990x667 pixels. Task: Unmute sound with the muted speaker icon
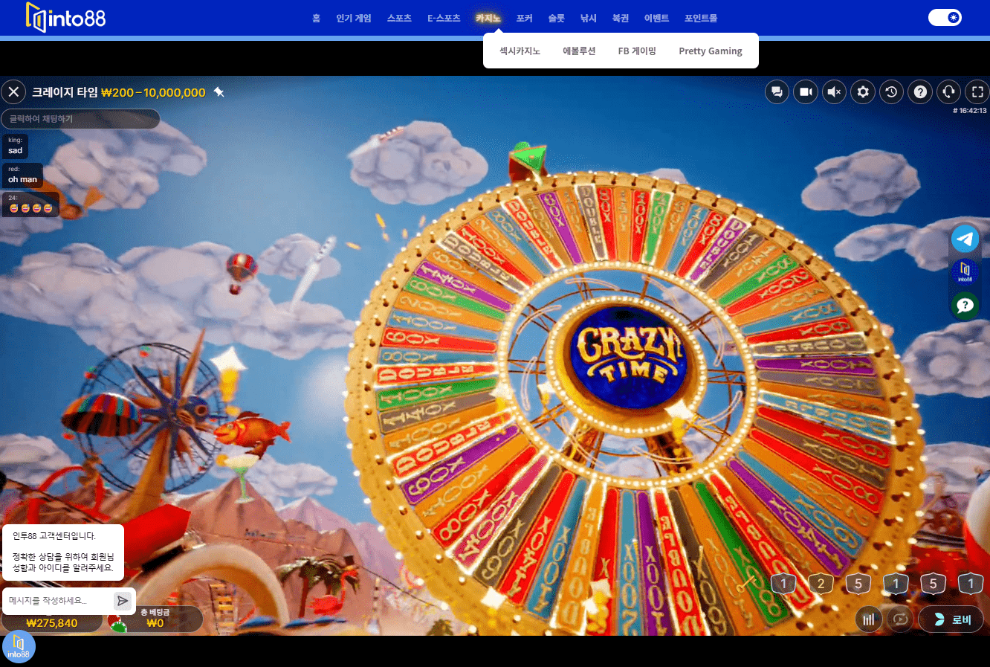tap(834, 92)
